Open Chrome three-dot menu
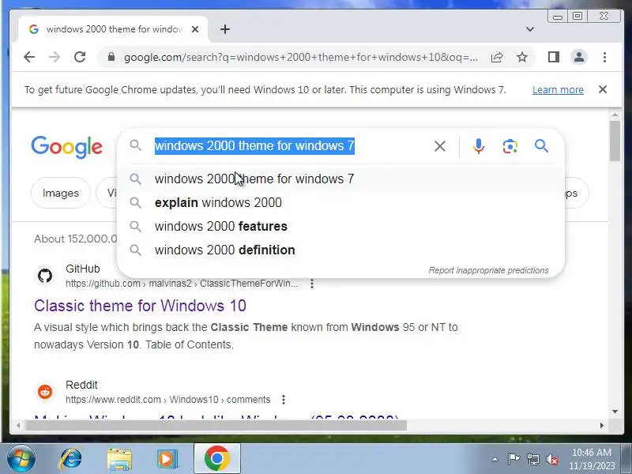 (604, 57)
